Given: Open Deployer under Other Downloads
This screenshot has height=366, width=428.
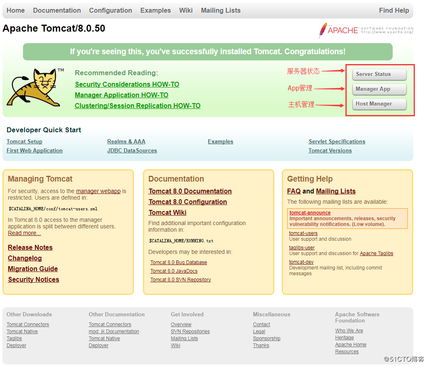Looking at the screenshot, I should click(x=16, y=345).
